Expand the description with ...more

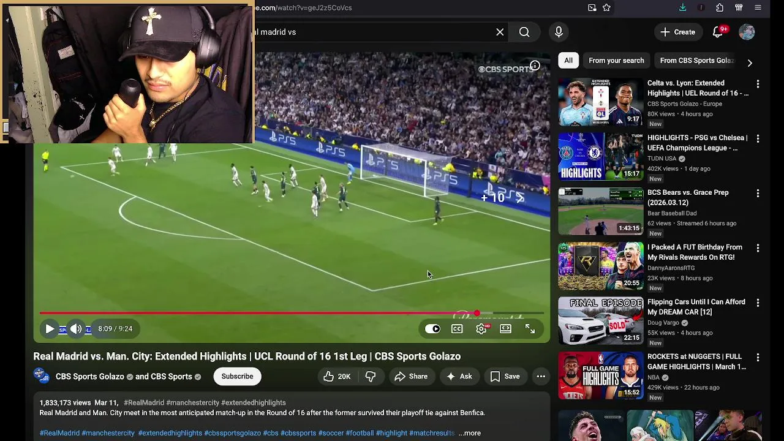(x=470, y=433)
